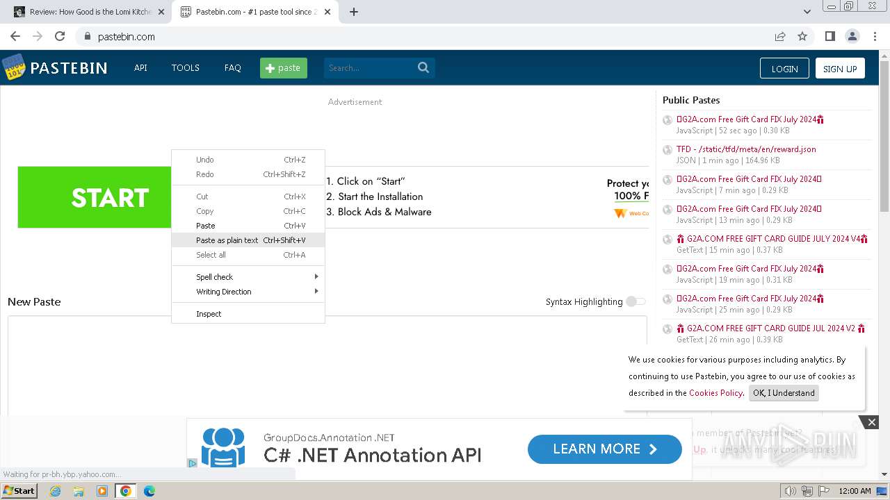This screenshot has width=890, height=500.
Task: Bookmark this page with the star icon
Action: 802,36
